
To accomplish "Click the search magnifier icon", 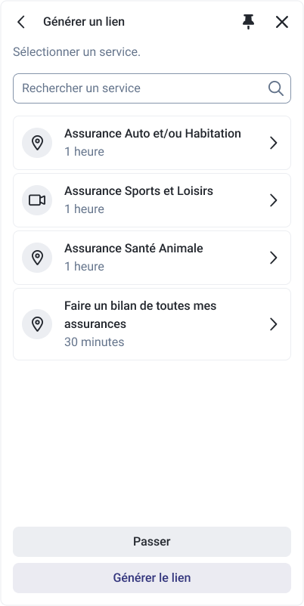I will 276,88.
